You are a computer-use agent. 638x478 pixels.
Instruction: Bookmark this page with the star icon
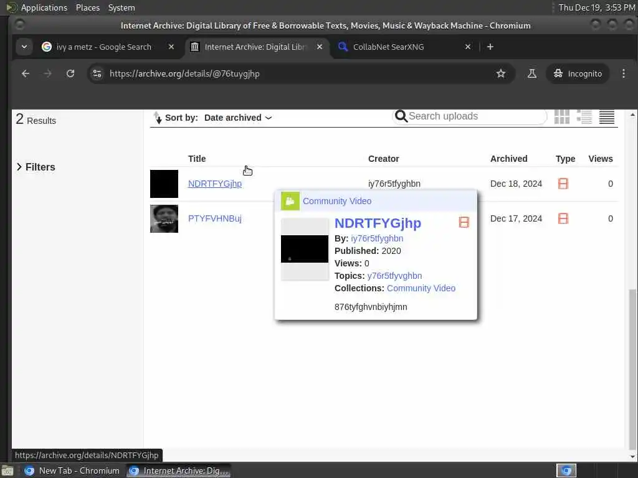501,73
